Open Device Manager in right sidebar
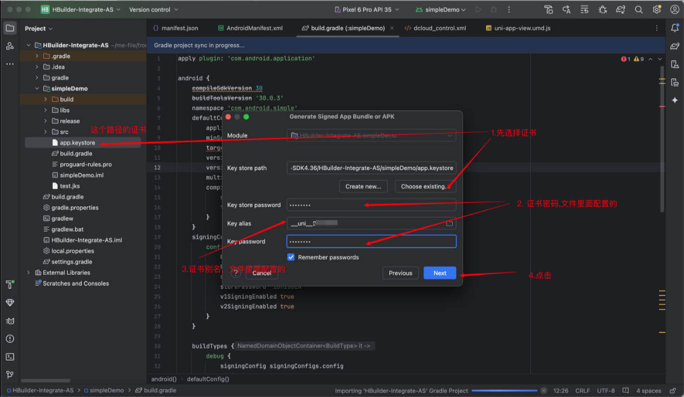Screen dimensions: 684x397 (x=675, y=64)
